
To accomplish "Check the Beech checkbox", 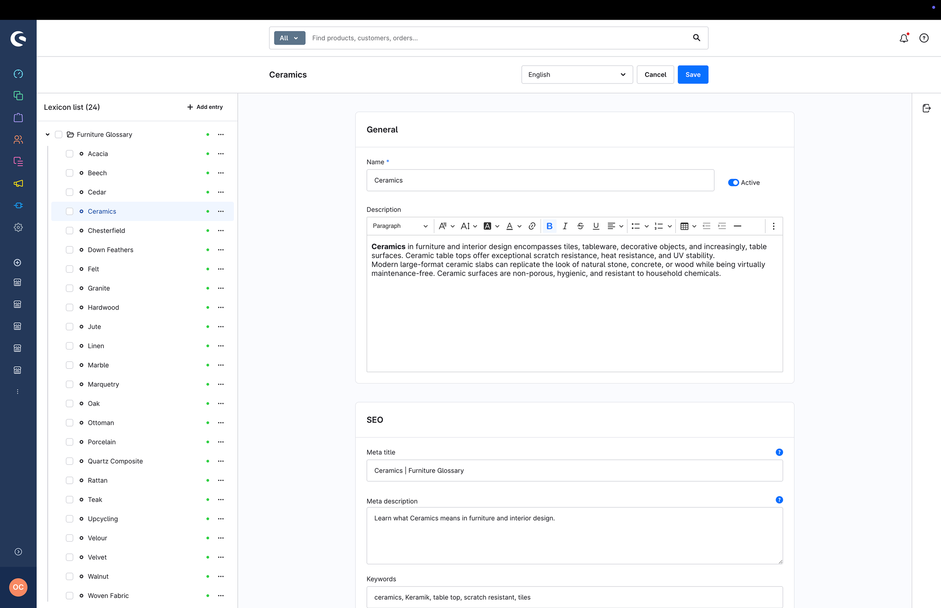I will [69, 173].
